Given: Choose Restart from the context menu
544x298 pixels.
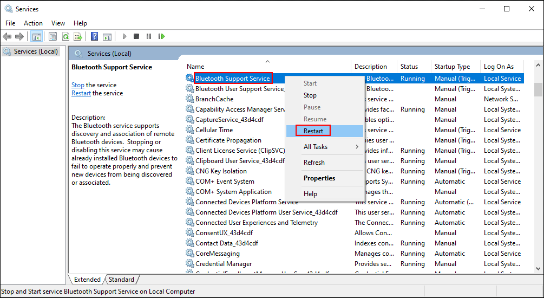Looking at the screenshot, I should point(313,131).
